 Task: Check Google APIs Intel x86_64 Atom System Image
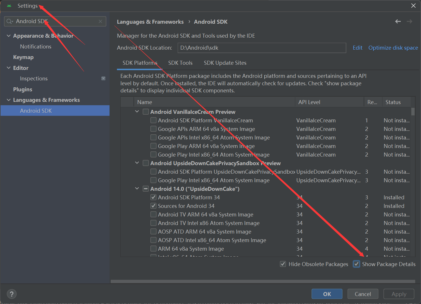click(153, 137)
